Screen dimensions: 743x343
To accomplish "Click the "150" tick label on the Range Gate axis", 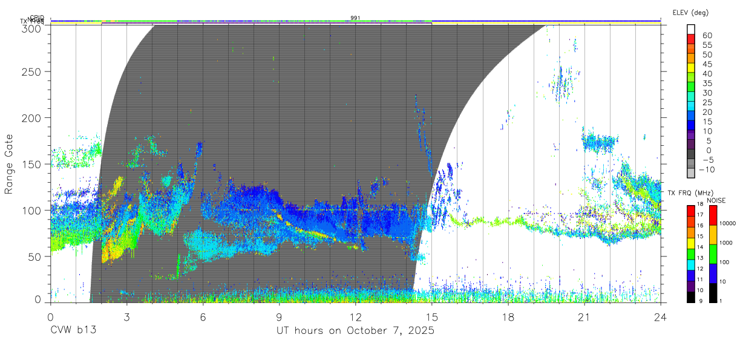I will (31, 164).
